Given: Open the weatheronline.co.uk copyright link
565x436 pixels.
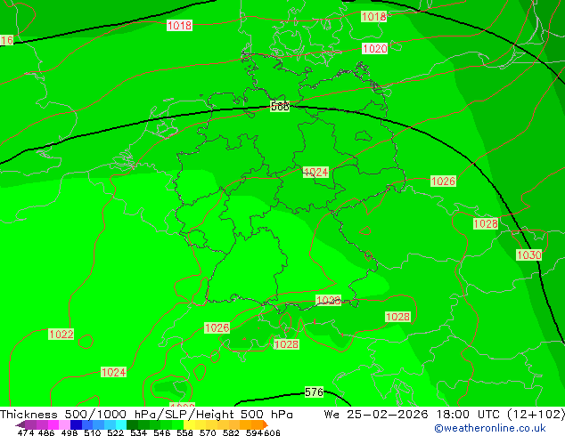Looking at the screenshot, I should [x=490, y=428].
